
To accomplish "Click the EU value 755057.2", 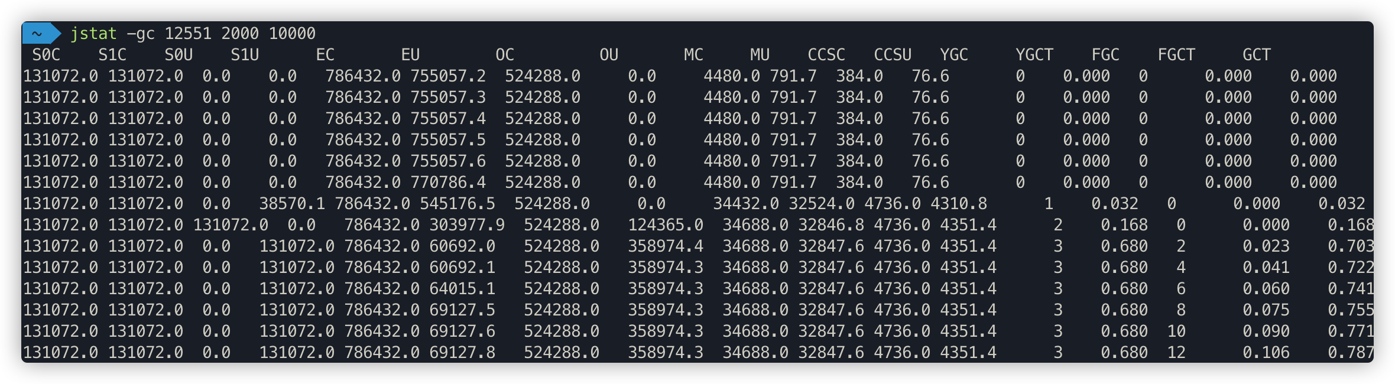I will click(x=448, y=76).
